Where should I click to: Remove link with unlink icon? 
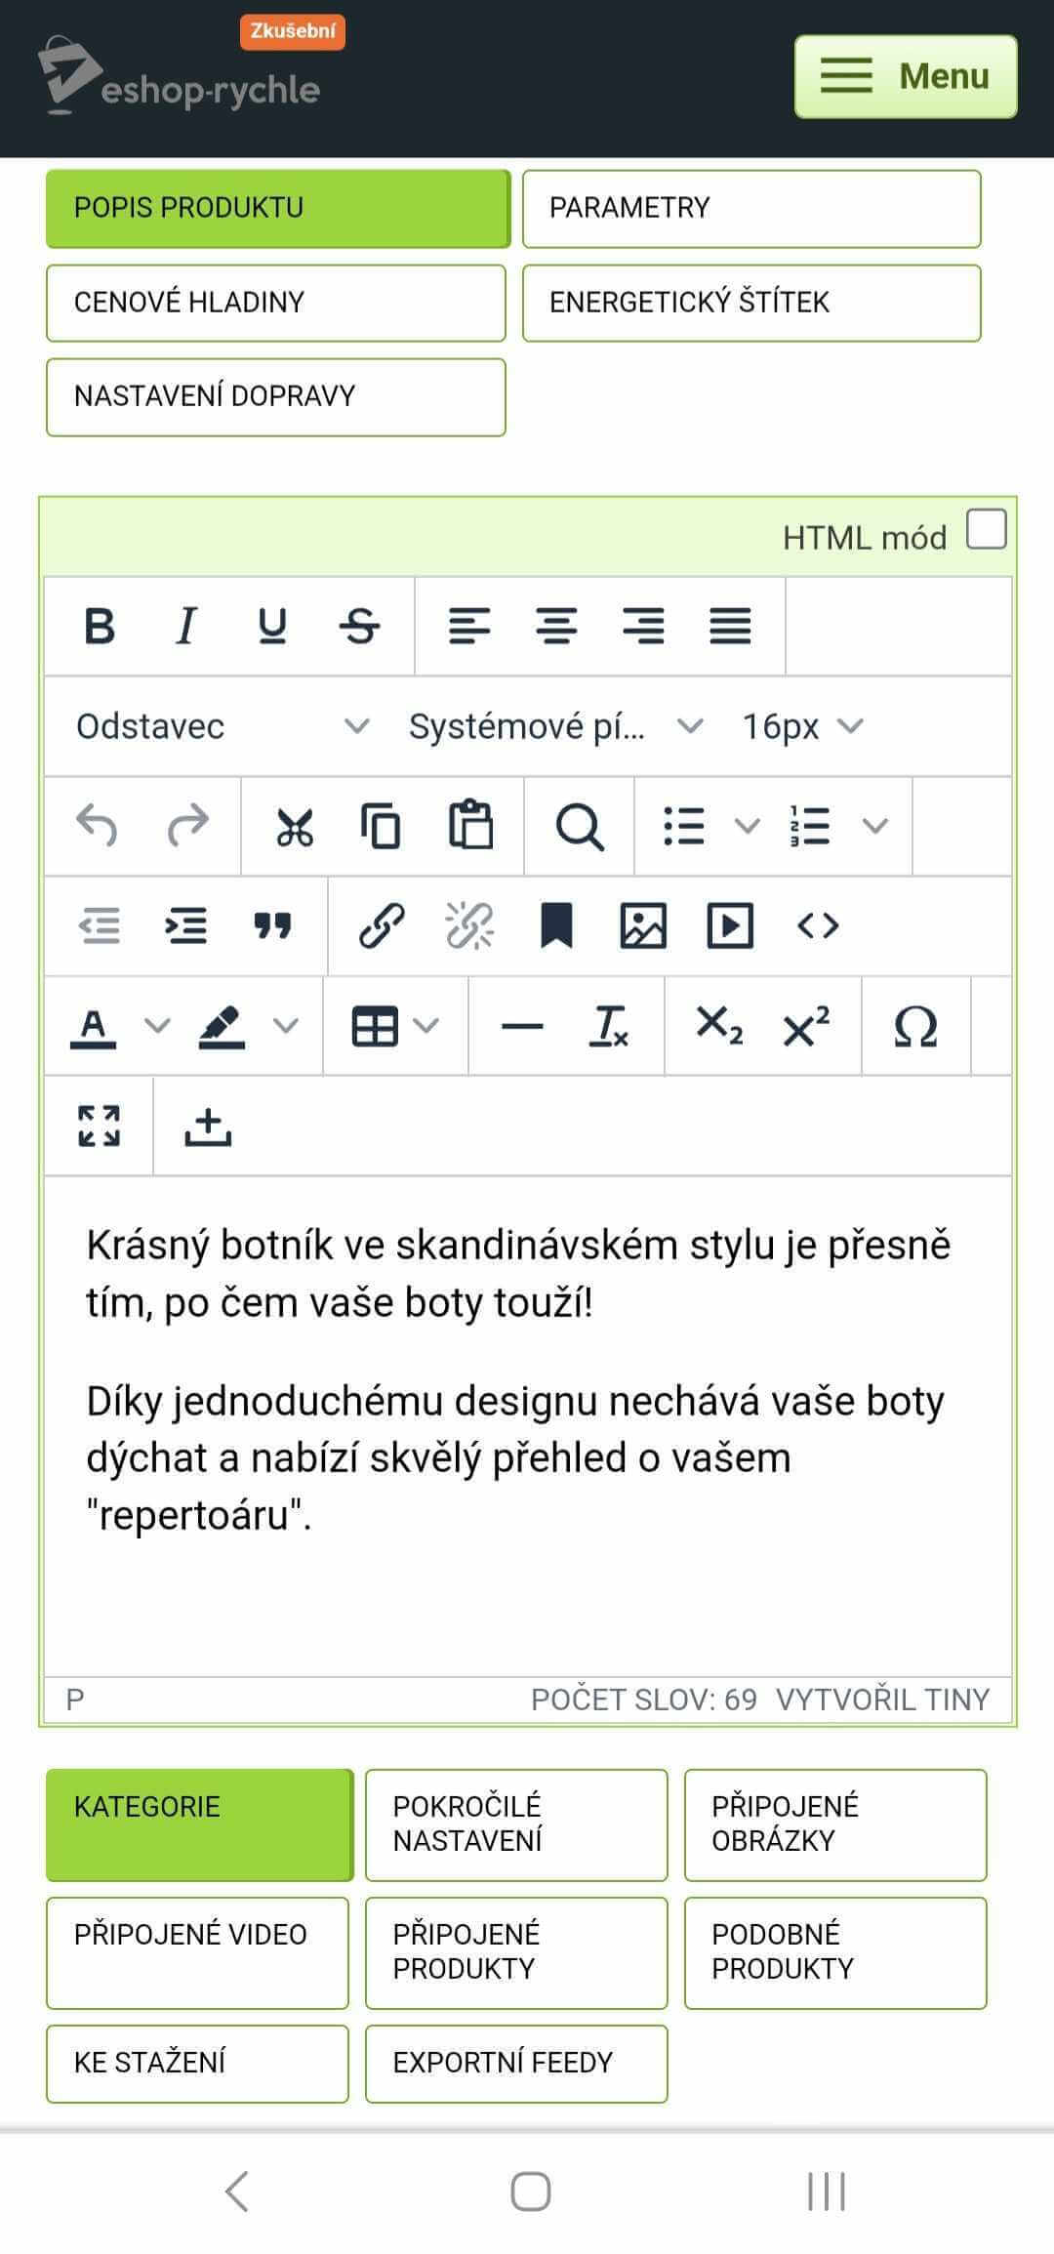469,925
